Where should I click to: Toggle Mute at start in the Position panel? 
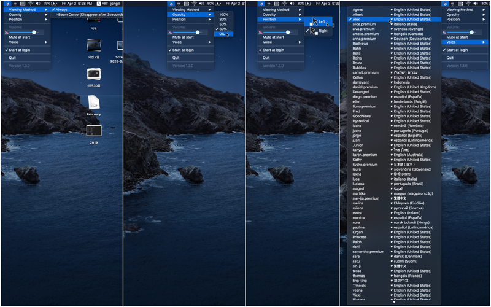[281, 37]
